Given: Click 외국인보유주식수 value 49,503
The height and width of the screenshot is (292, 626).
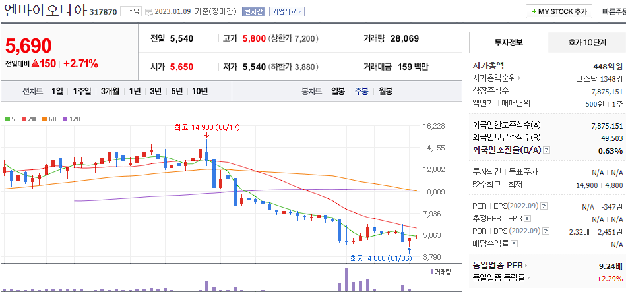Looking at the screenshot, I should pyautogui.click(x=612, y=138).
